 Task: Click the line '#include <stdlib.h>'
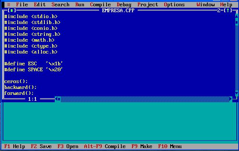tap(32, 23)
